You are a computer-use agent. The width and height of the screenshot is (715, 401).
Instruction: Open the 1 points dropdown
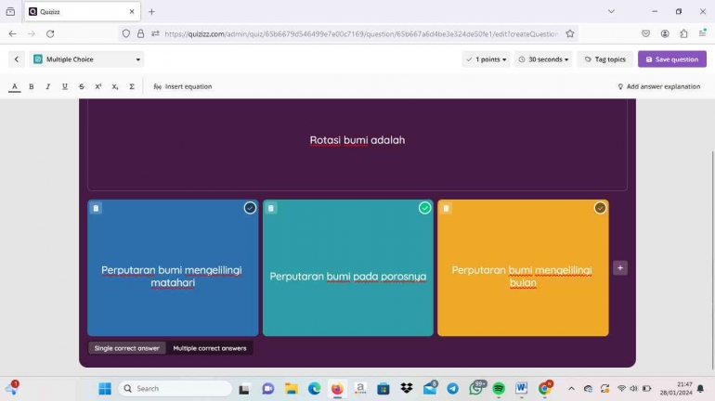(x=486, y=59)
